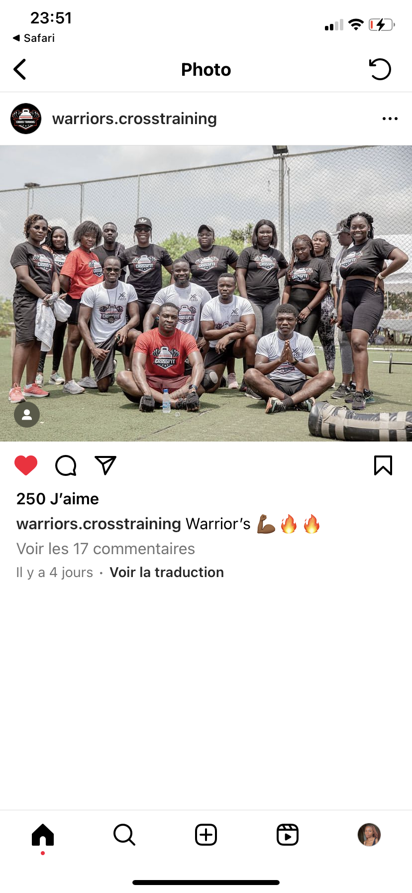Return to Safari via status bar

[33, 38]
